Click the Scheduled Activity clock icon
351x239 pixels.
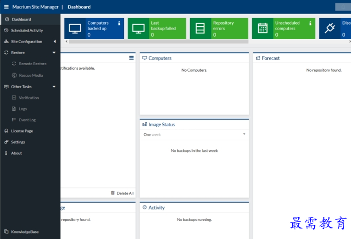pyautogui.click(x=6, y=31)
